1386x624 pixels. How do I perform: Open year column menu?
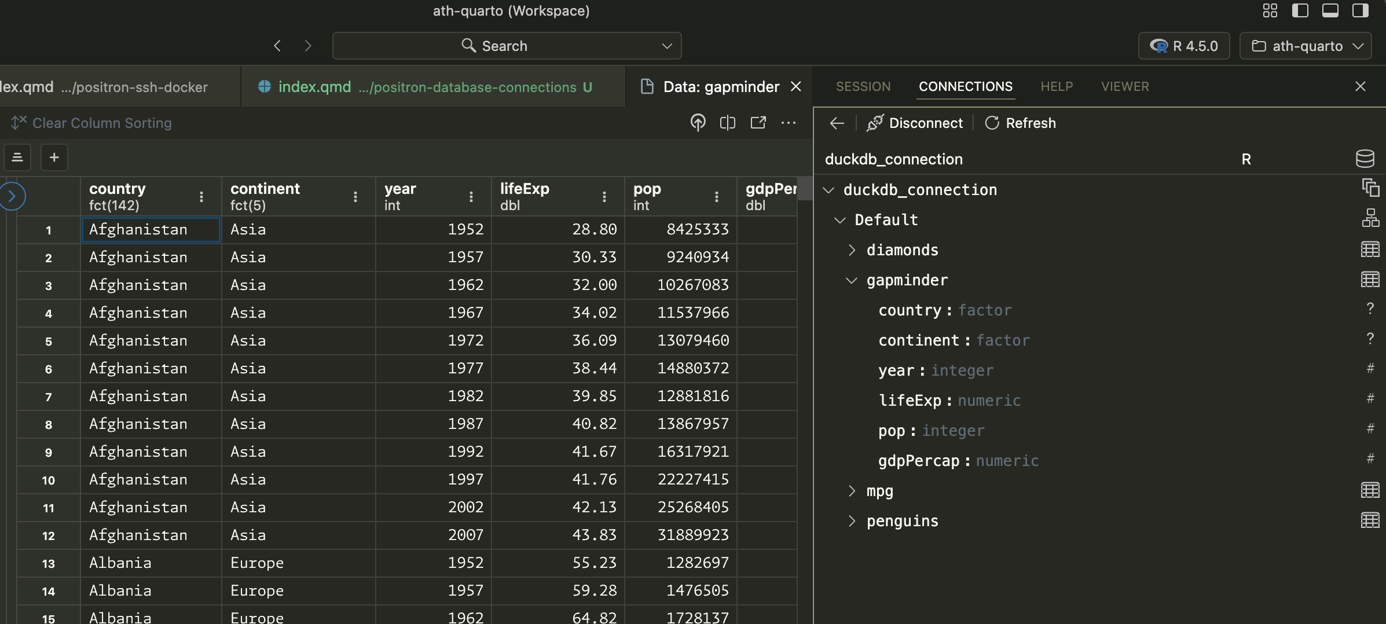point(471,197)
